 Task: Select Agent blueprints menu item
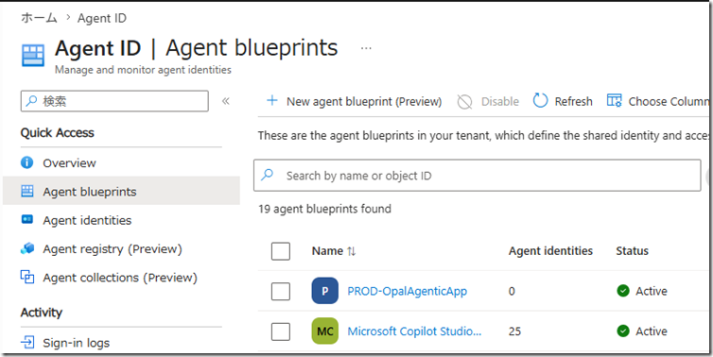click(121, 191)
